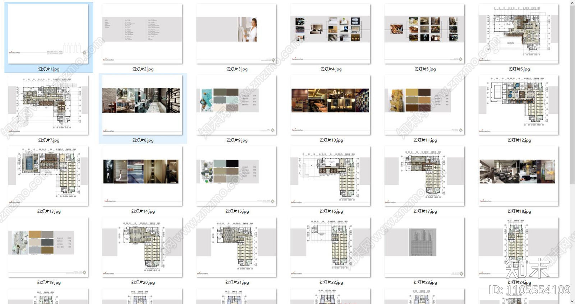Screen dimensions: 575x304
Task: Click the 幻灯片8.jpg highlighted thumbnail
Action: click(x=142, y=105)
